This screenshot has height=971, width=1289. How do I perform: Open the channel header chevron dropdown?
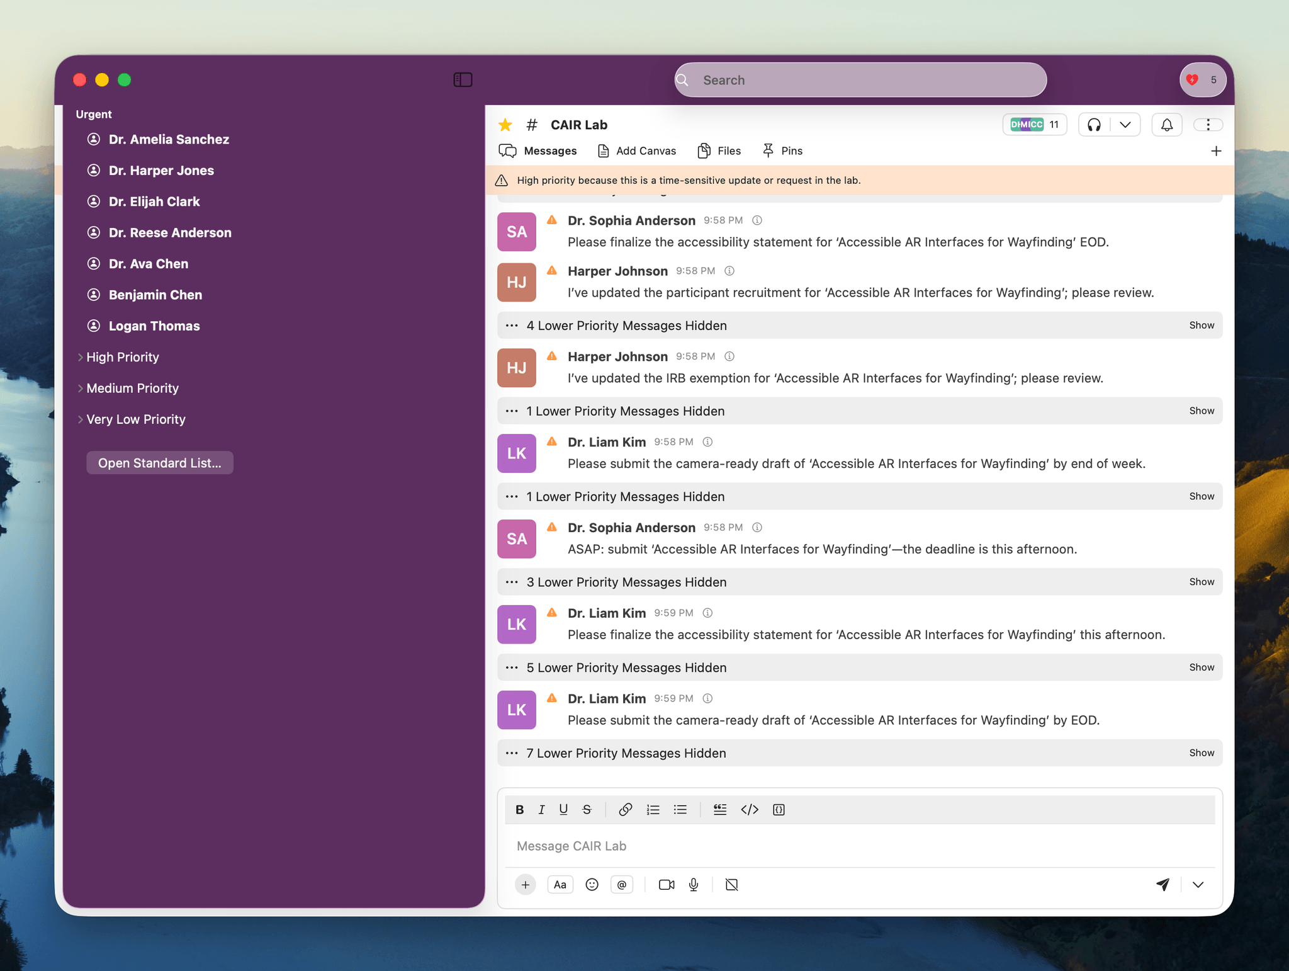(x=1126, y=124)
